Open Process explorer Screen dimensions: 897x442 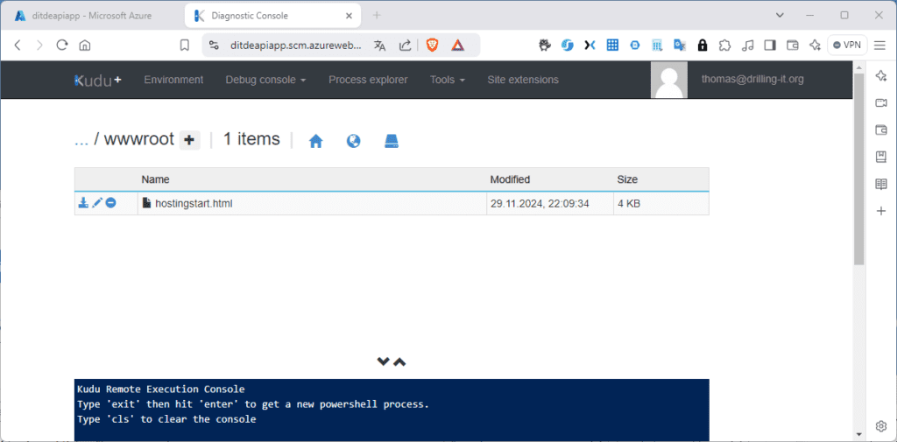[x=368, y=80]
